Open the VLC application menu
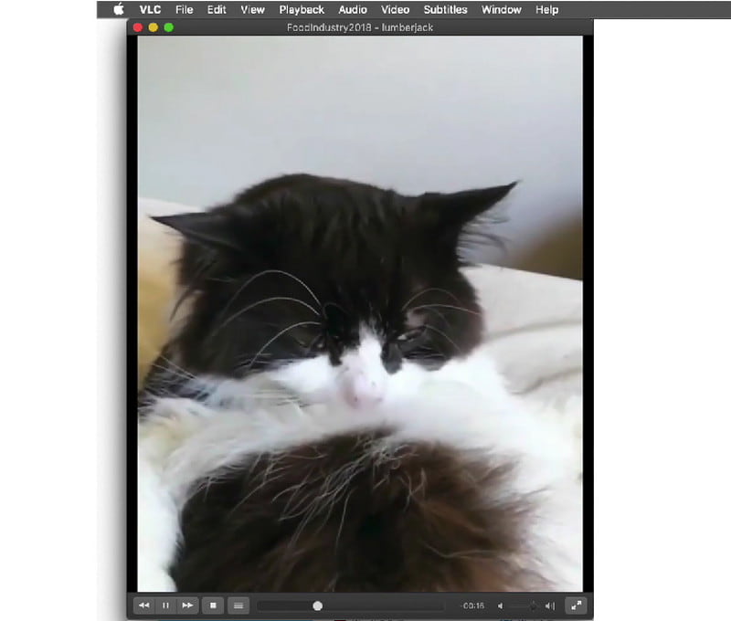Image resolution: width=731 pixels, height=621 pixels. [149, 10]
